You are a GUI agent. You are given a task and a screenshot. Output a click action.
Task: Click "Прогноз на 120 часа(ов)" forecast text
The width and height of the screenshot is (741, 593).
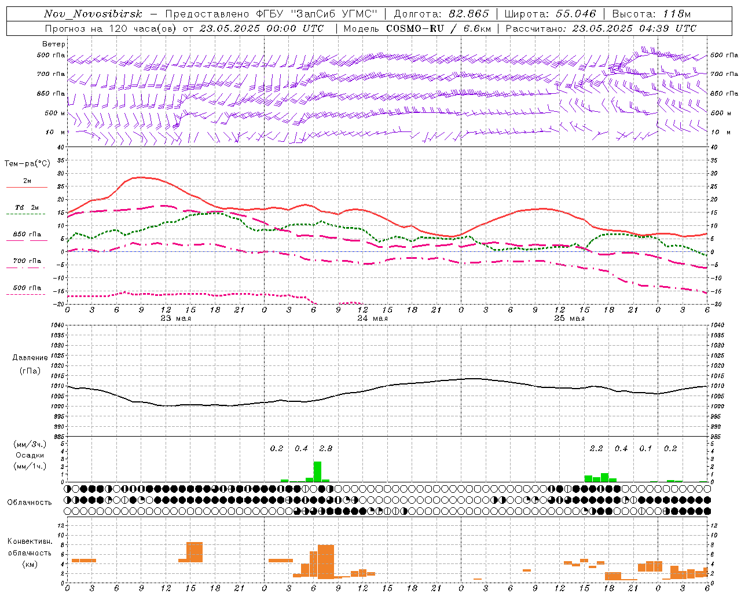tap(111, 28)
